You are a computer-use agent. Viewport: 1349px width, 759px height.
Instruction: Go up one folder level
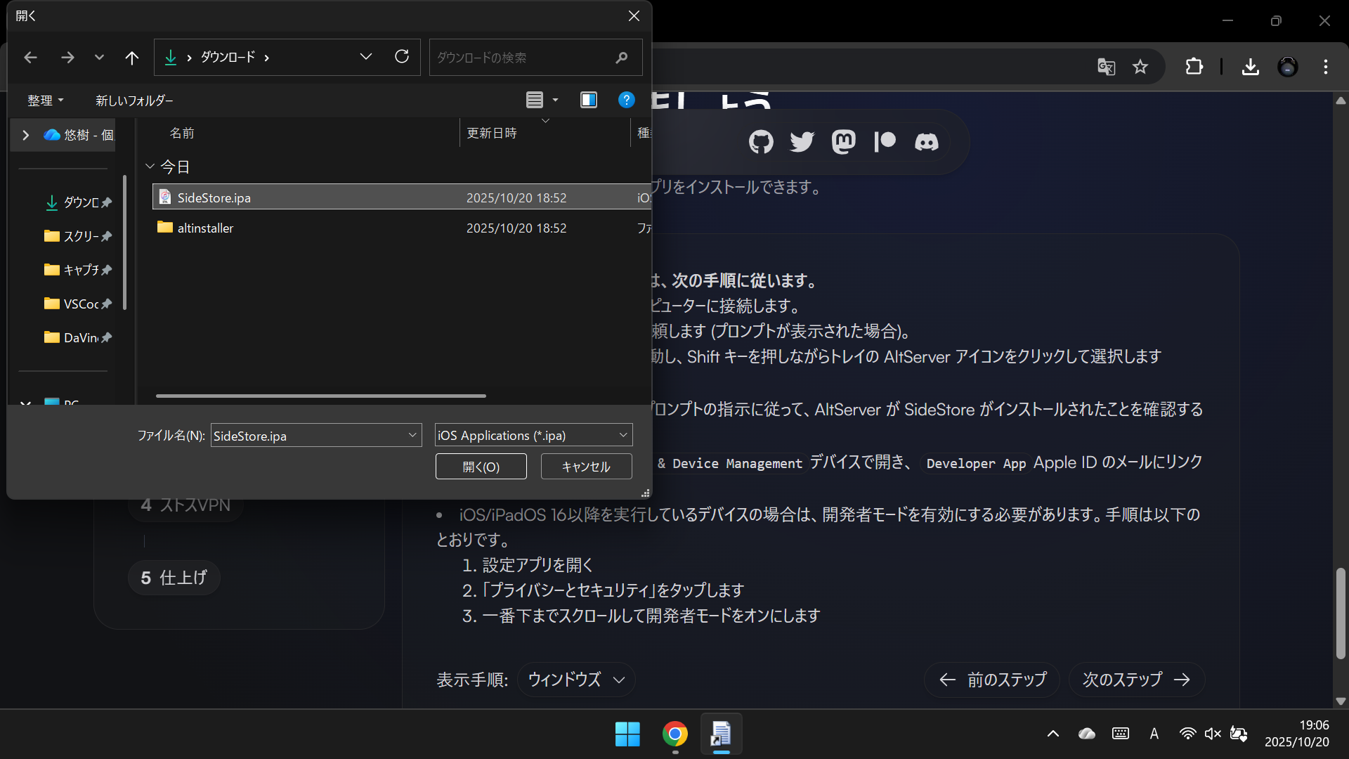(131, 58)
